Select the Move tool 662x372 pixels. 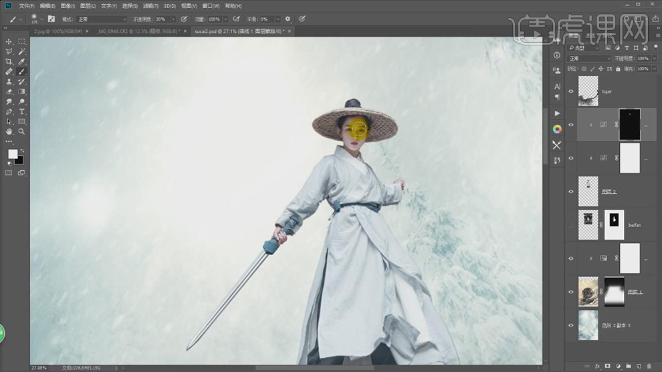(9, 41)
